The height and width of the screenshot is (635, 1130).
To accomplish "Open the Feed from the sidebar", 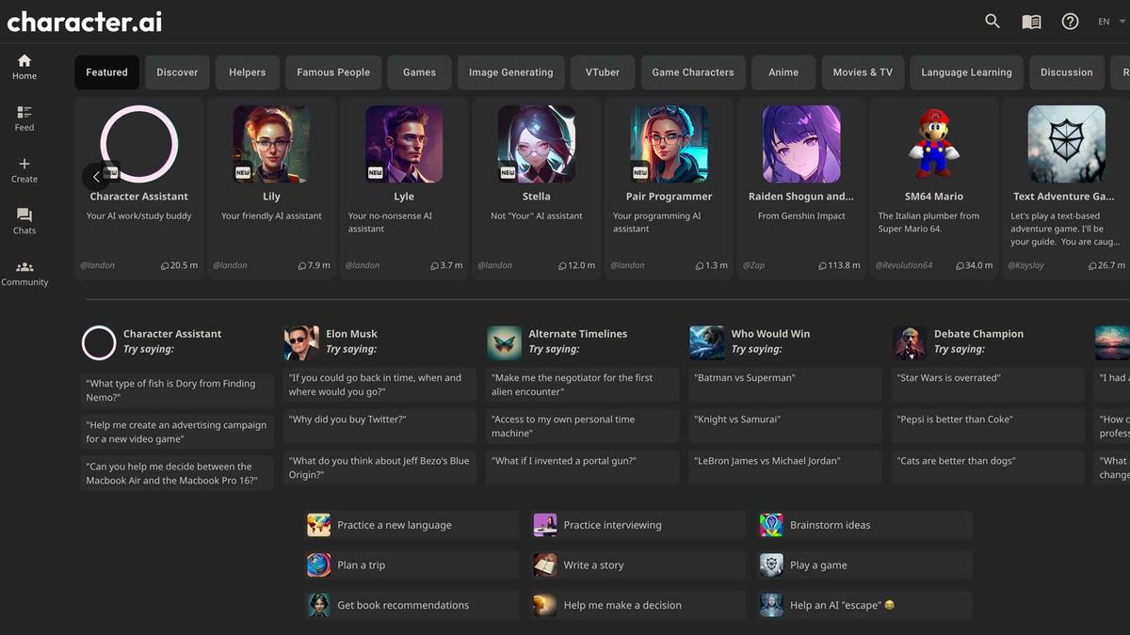I will (24, 118).
